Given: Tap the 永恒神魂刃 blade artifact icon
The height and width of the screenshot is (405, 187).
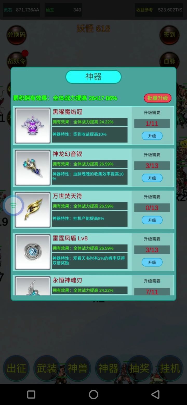Looking at the screenshot, I should 33,286.
